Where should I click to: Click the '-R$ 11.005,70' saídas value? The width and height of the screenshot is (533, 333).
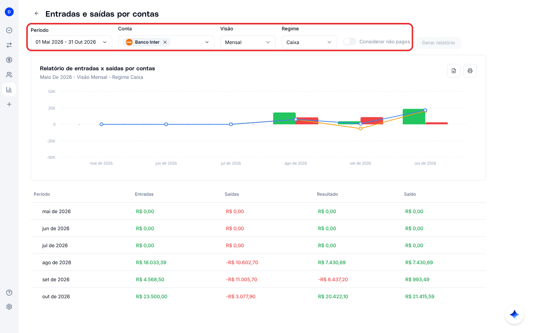[241, 279]
